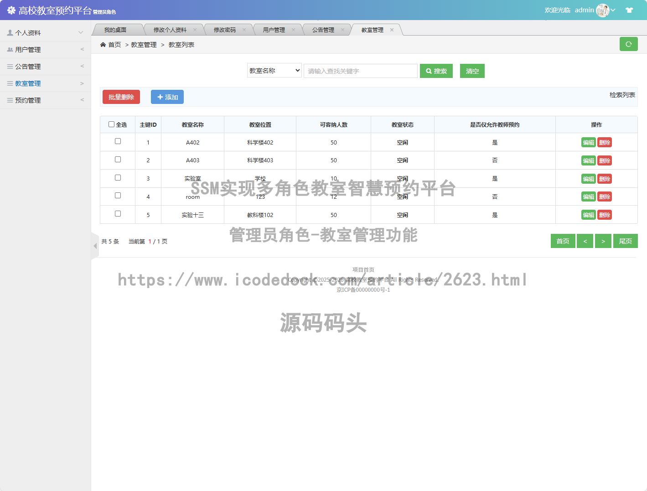This screenshot has height=491, width=647.
Task: Select the checkbox for row 实验十三
Action: 118,214
